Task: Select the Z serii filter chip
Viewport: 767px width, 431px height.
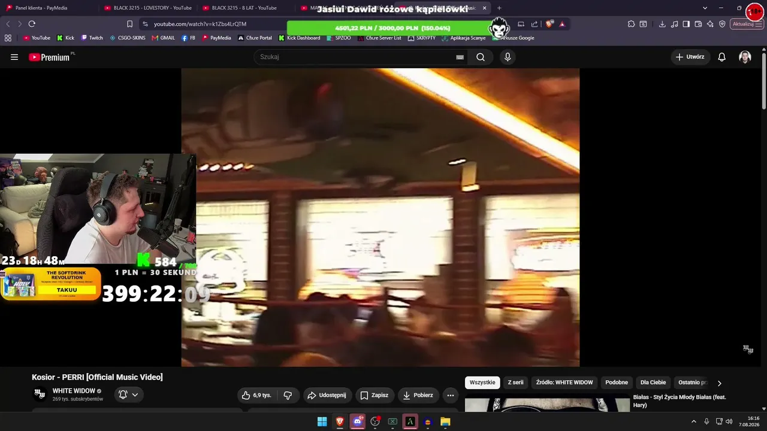Action: click(515, 383)
